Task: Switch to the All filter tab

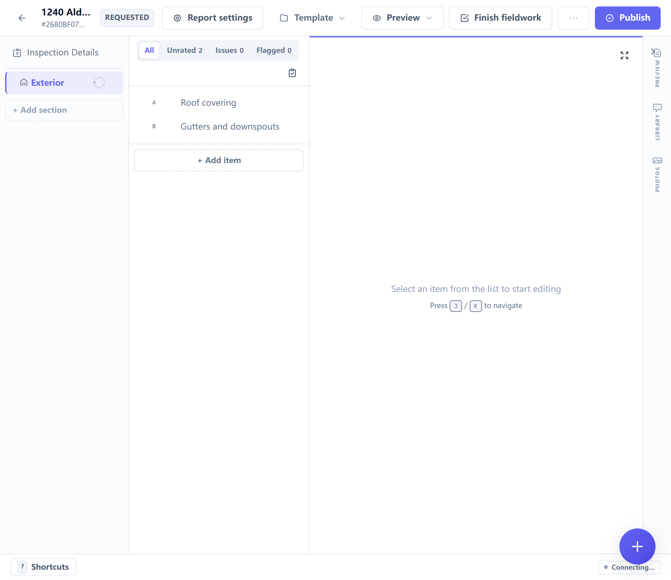Action: pos(149,51)
